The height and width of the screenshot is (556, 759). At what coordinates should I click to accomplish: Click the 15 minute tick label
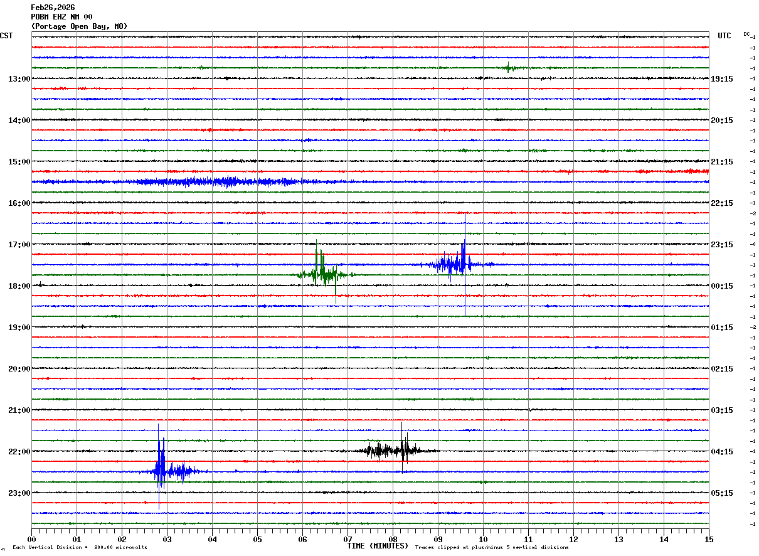[708, 539]
